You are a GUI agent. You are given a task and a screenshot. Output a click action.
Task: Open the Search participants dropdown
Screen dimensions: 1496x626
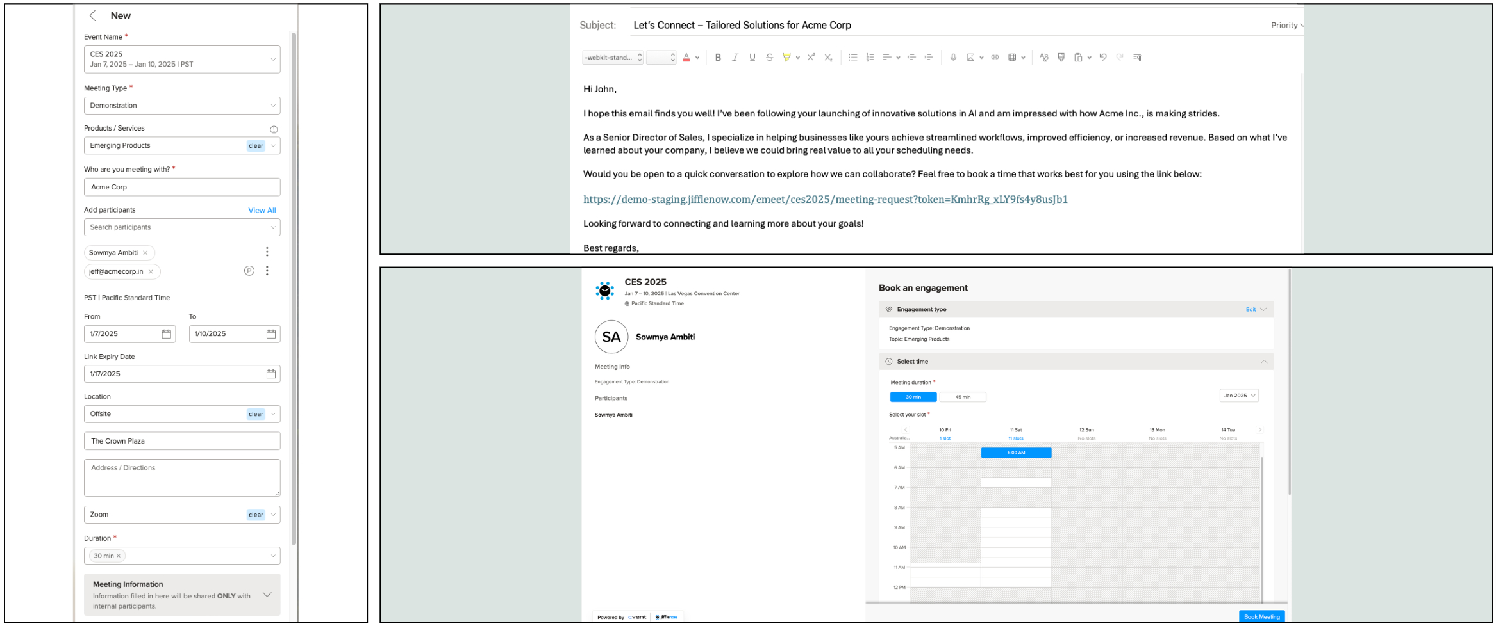coord(182,227)
